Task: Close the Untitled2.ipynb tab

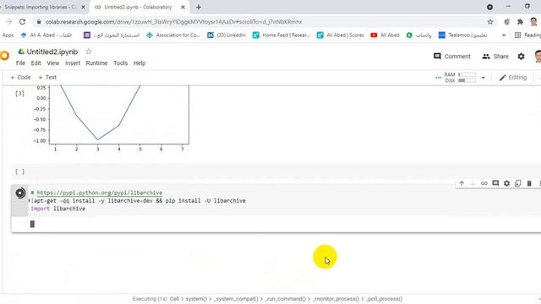Action: [x=183, y=7]
